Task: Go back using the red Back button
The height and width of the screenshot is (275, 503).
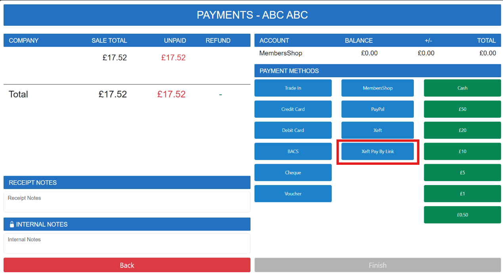Action: pyautogui.click(x=127, y=265)
